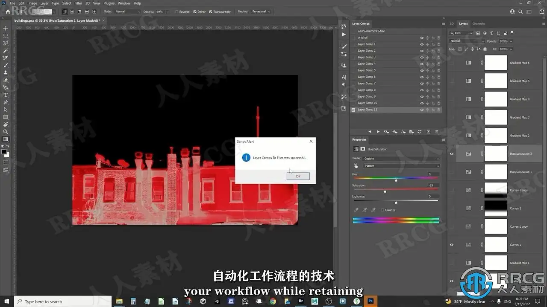547x307 pixels.
Task: Switch to the Channels tab
Action: point(479,23)
